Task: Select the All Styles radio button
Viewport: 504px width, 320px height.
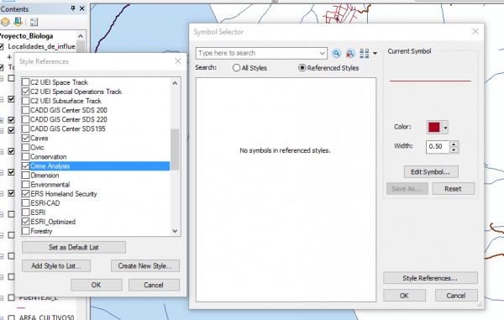Action: [236, 68]
